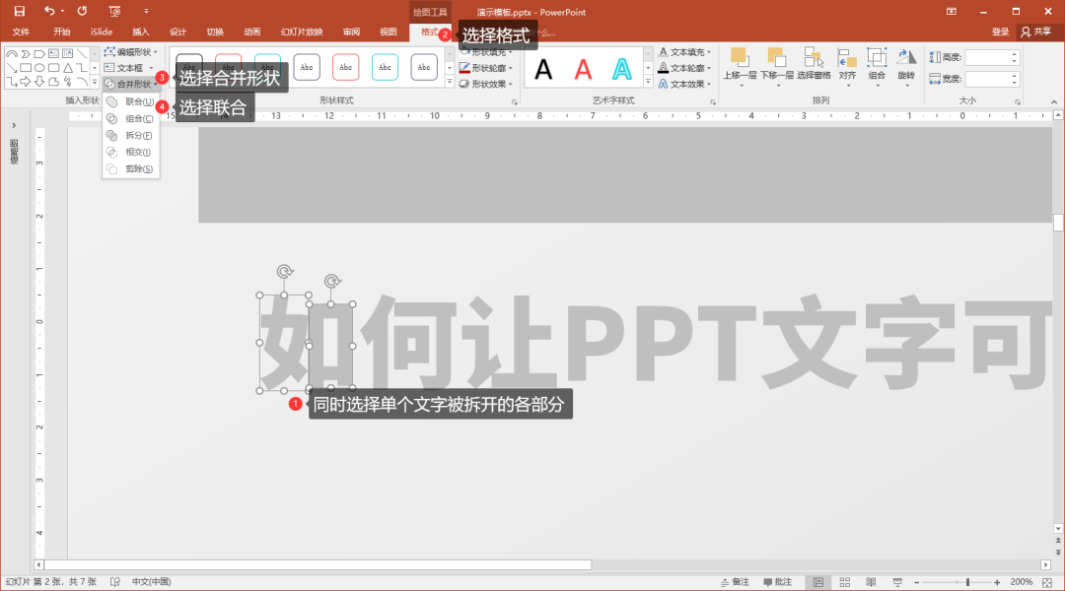This screenshot has width=1065, height=591.
Task: Switch to slide sorter view
Action: pos(845,582)
